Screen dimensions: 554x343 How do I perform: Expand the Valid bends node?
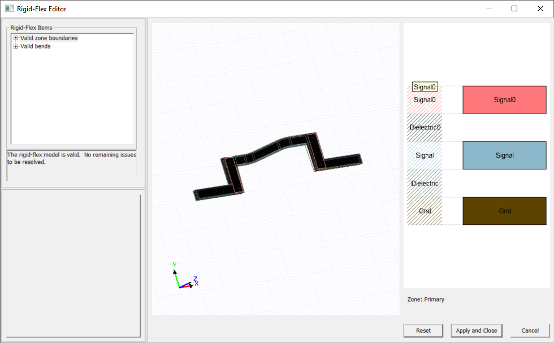point(15,46)
